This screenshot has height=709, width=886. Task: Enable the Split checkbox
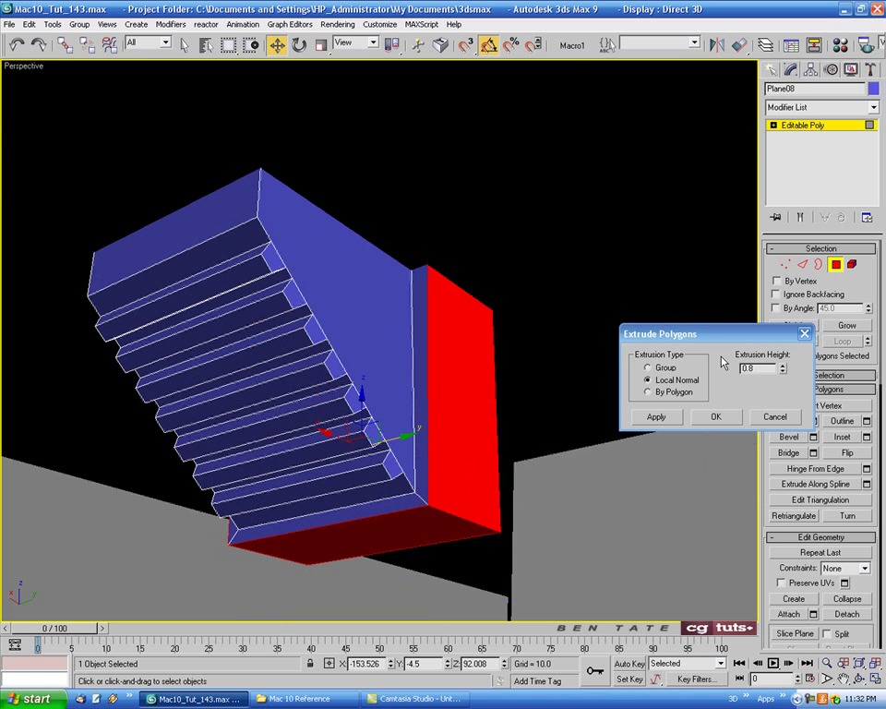pyautogui.click(x=827, y=634)
